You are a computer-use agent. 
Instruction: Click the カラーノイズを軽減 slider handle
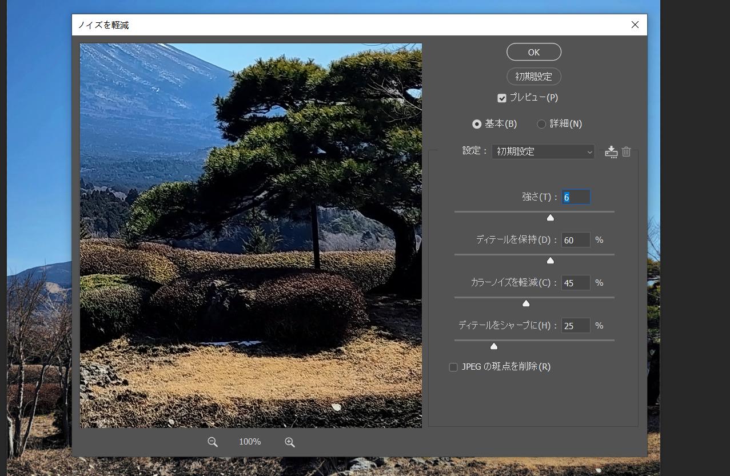coord(526,303)
